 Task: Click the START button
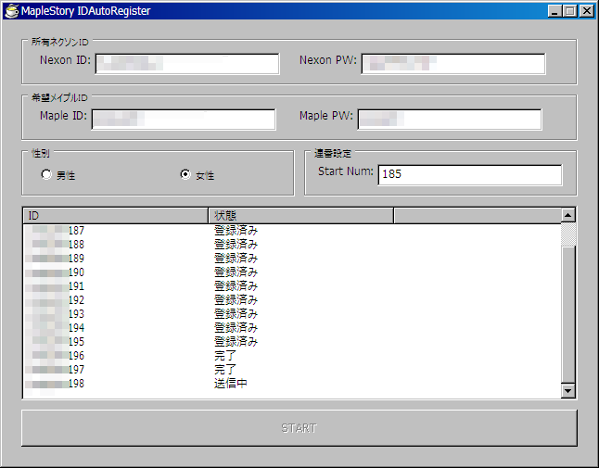pos(299,428)
